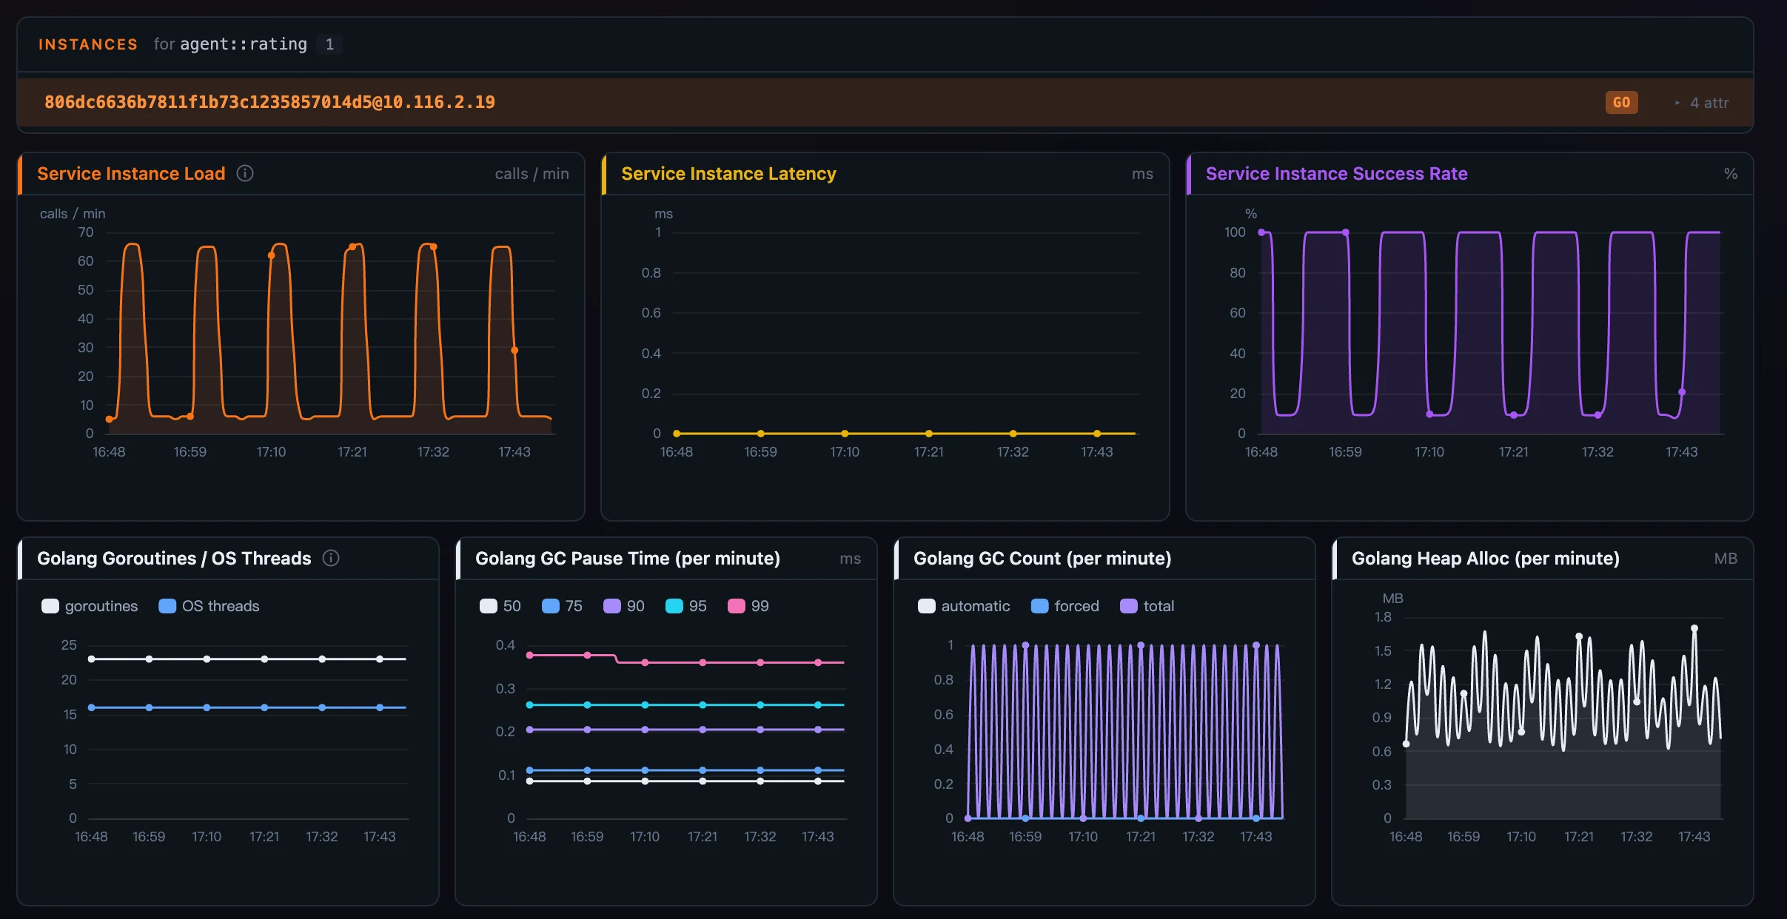Click the 99 percentile data point at 16:59
The image size is (1787, 919).
pos(587,655)
